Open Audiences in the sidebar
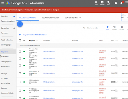The width and height of the screenshot is (128, 99). [x=5, y=57]
